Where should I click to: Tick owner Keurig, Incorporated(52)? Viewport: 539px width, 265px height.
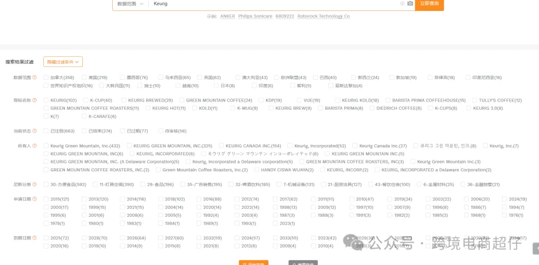point(290,145)
